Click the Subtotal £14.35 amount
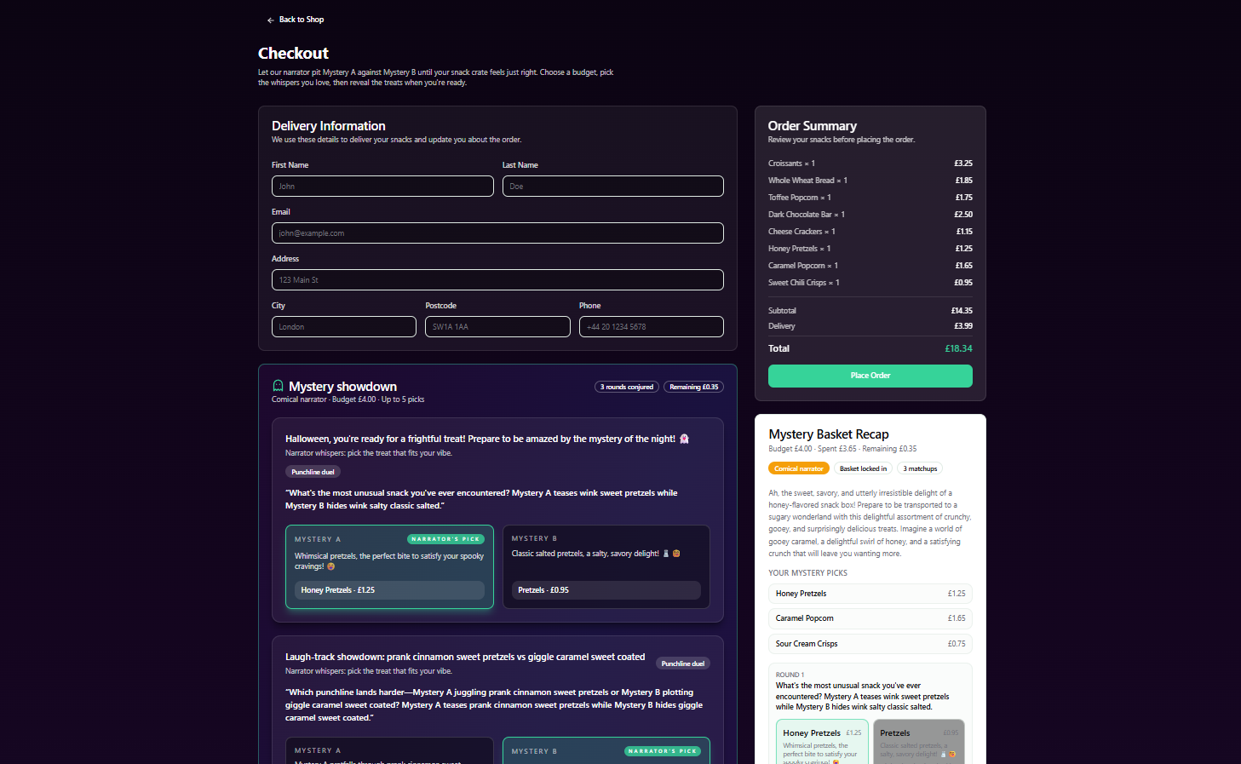 point(962,311)
